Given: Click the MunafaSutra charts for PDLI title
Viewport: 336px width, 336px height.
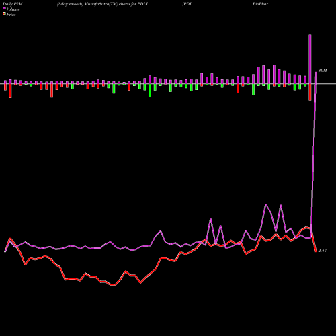Looking at the screenshot, I should pos(102,4).
